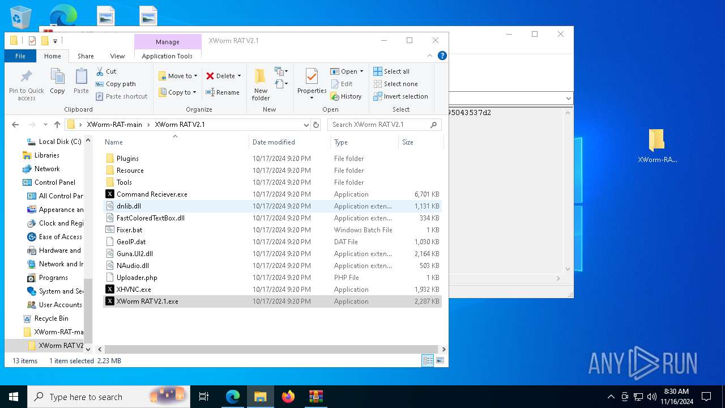Open the Open dropdown in ribbon

[347, 71]
